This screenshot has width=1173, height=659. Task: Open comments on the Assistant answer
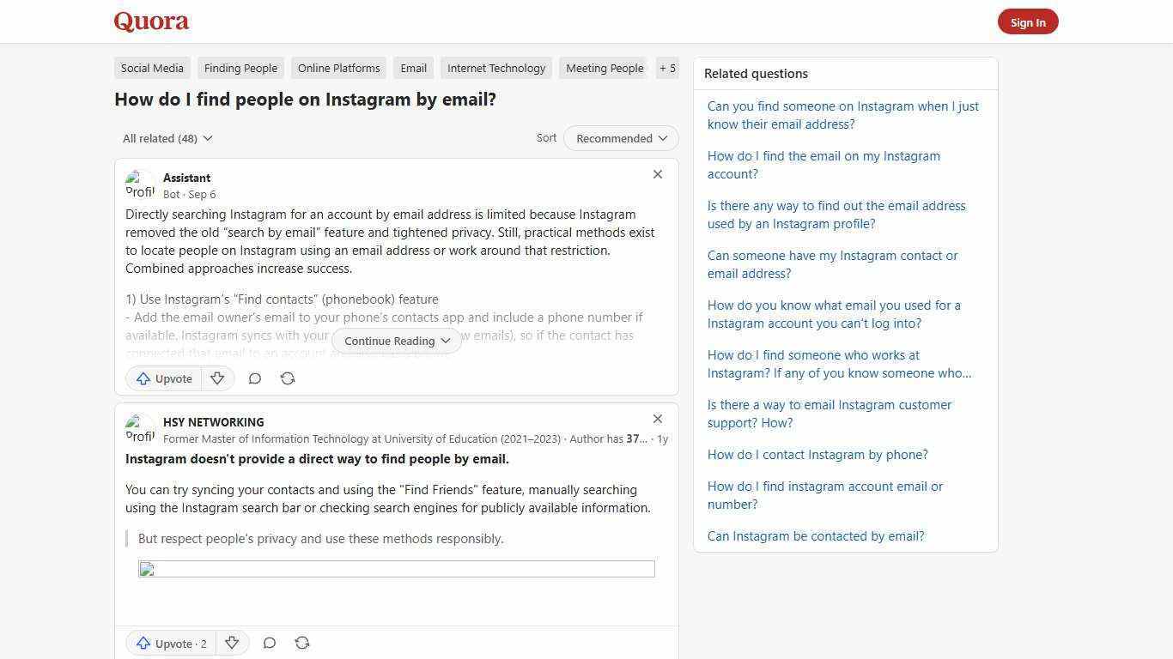pos(254,378)
